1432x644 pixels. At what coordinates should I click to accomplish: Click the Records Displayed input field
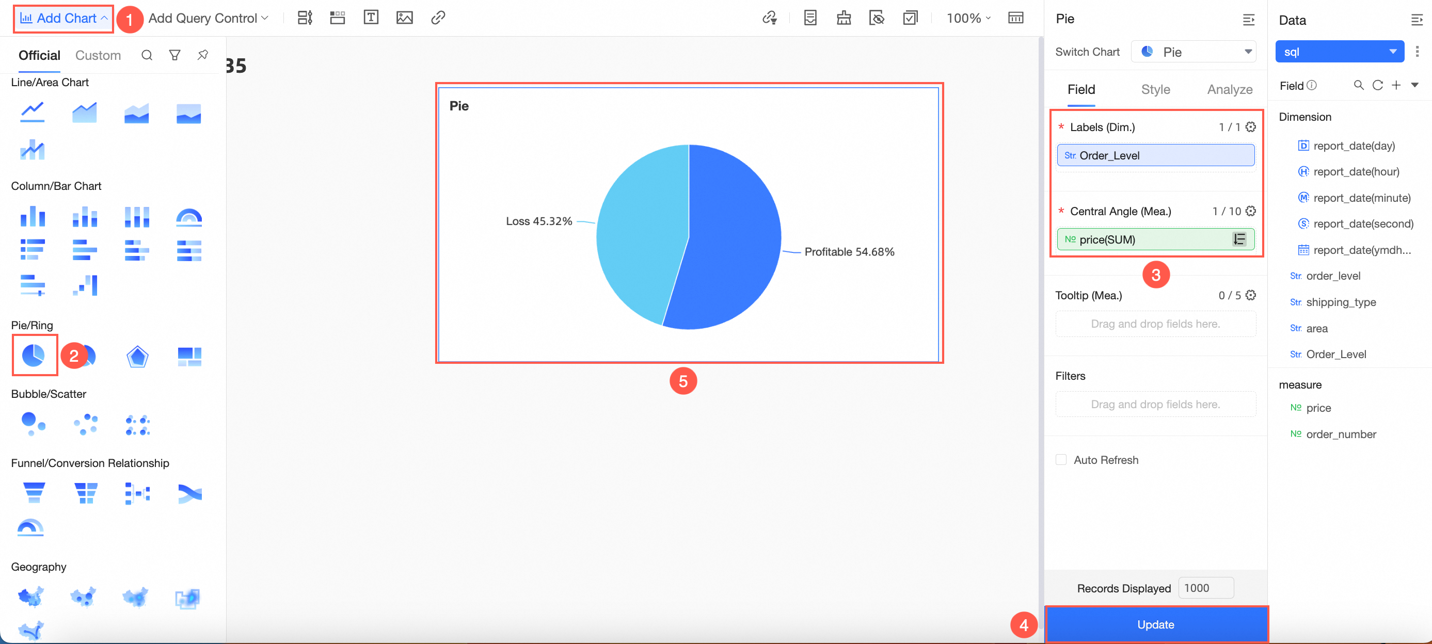point(1205,588)
